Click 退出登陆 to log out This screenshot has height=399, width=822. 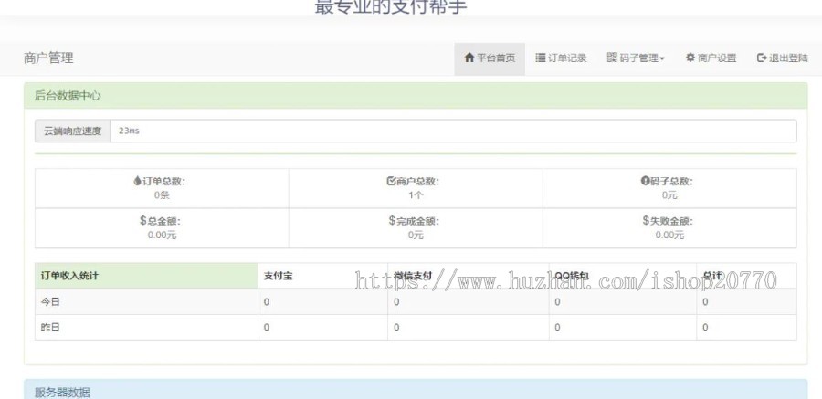pos(782,58)
